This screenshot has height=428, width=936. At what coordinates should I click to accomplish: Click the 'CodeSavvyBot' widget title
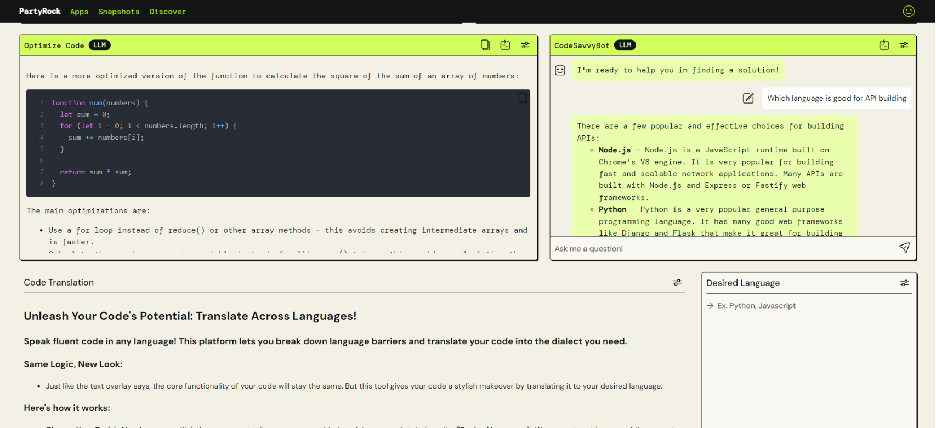tap(582, 45)
